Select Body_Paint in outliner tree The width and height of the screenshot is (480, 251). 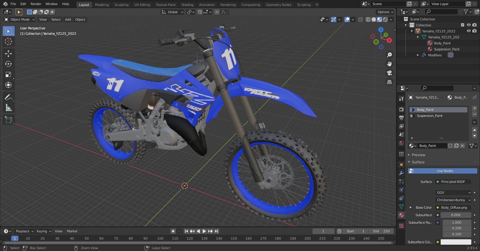[442, 43]
